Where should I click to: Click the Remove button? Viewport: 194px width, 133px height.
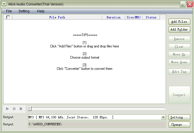pyautogui.click(x=179, y=39)
